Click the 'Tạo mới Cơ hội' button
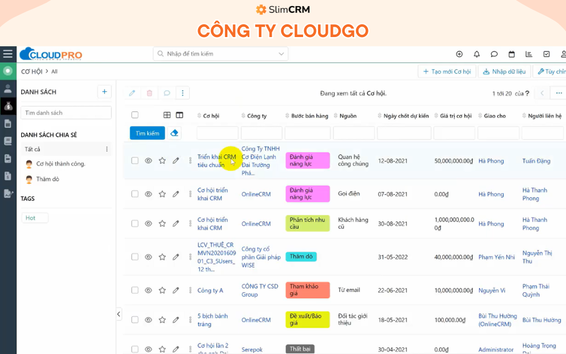Image resolution: width=566 pixels, height=354 pixels. 447,72
